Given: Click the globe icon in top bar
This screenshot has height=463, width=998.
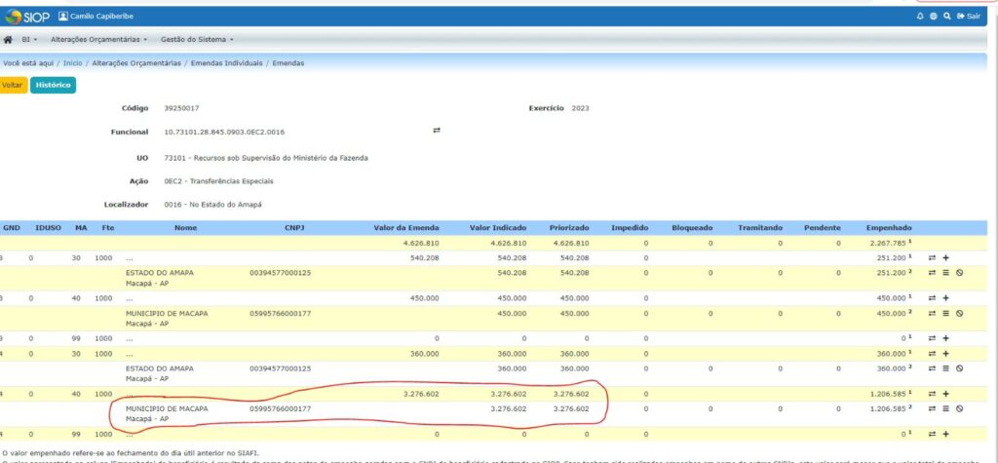Looking at the screenshot, I should [933, 17].
